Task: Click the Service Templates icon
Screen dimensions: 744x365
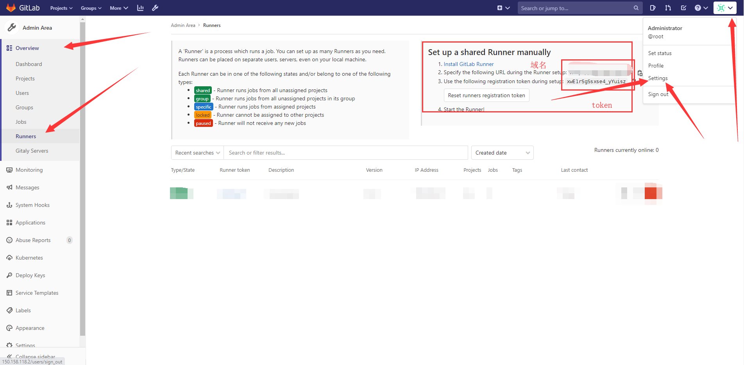Action: click(9, 293)
